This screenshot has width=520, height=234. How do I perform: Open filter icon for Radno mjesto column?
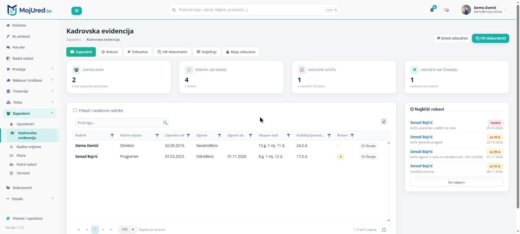coord(157,135)
